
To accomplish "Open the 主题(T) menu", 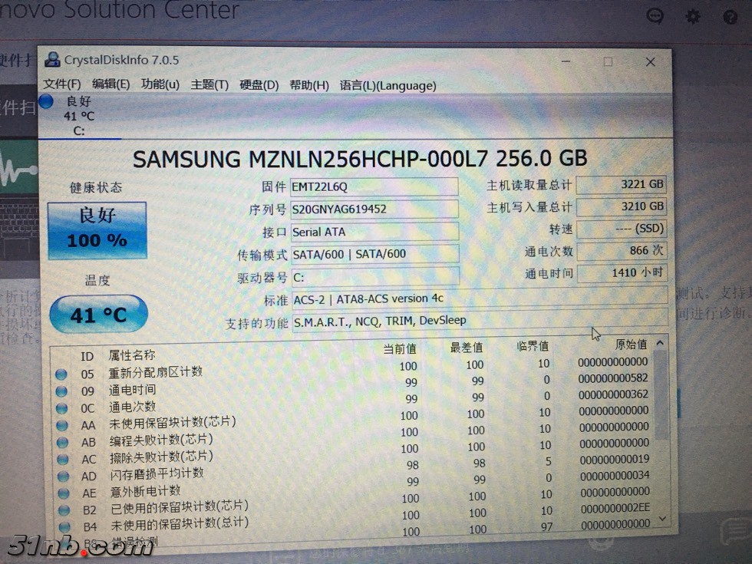I will click(x=209, y=85).
